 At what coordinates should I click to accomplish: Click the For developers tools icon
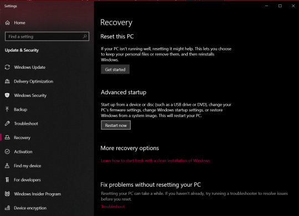click(x=7, y=180)
